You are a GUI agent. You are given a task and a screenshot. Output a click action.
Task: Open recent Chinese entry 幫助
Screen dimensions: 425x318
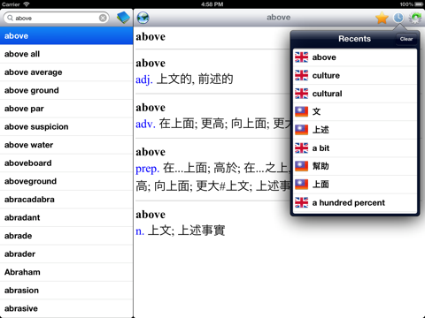tap(355, 166)
